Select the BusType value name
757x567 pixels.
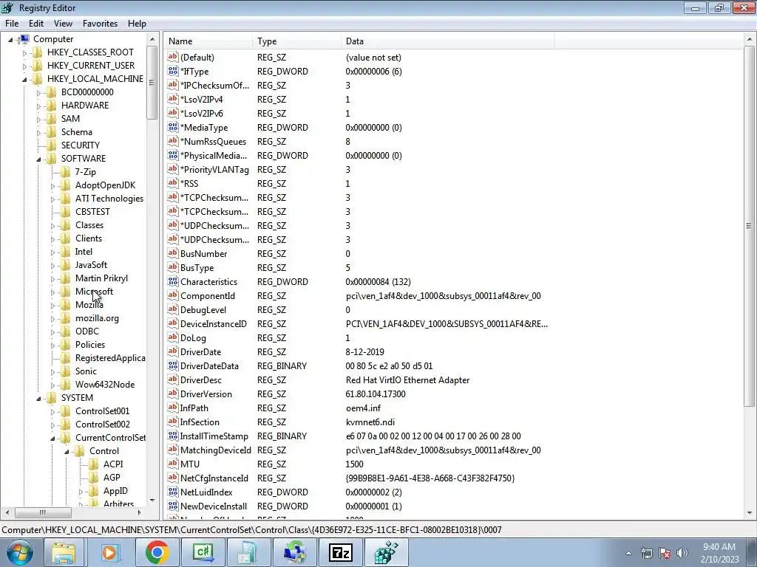(197, 267)
